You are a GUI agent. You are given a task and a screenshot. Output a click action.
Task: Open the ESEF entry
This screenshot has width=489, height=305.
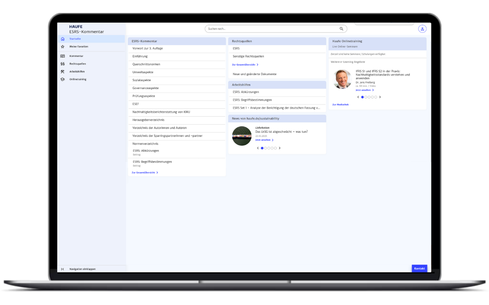(x=177, y=104)
